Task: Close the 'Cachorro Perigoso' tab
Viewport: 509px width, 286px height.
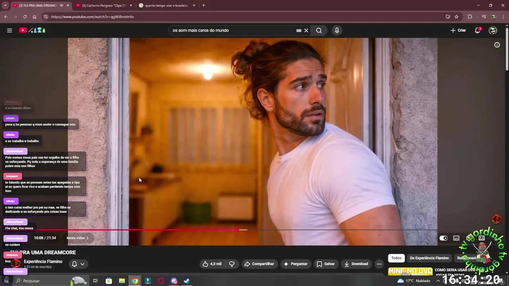Action: (x=131, y=6)
